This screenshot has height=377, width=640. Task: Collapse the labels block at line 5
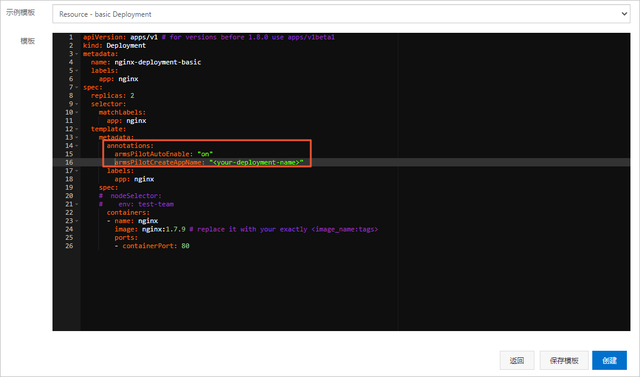coord(77,70)
